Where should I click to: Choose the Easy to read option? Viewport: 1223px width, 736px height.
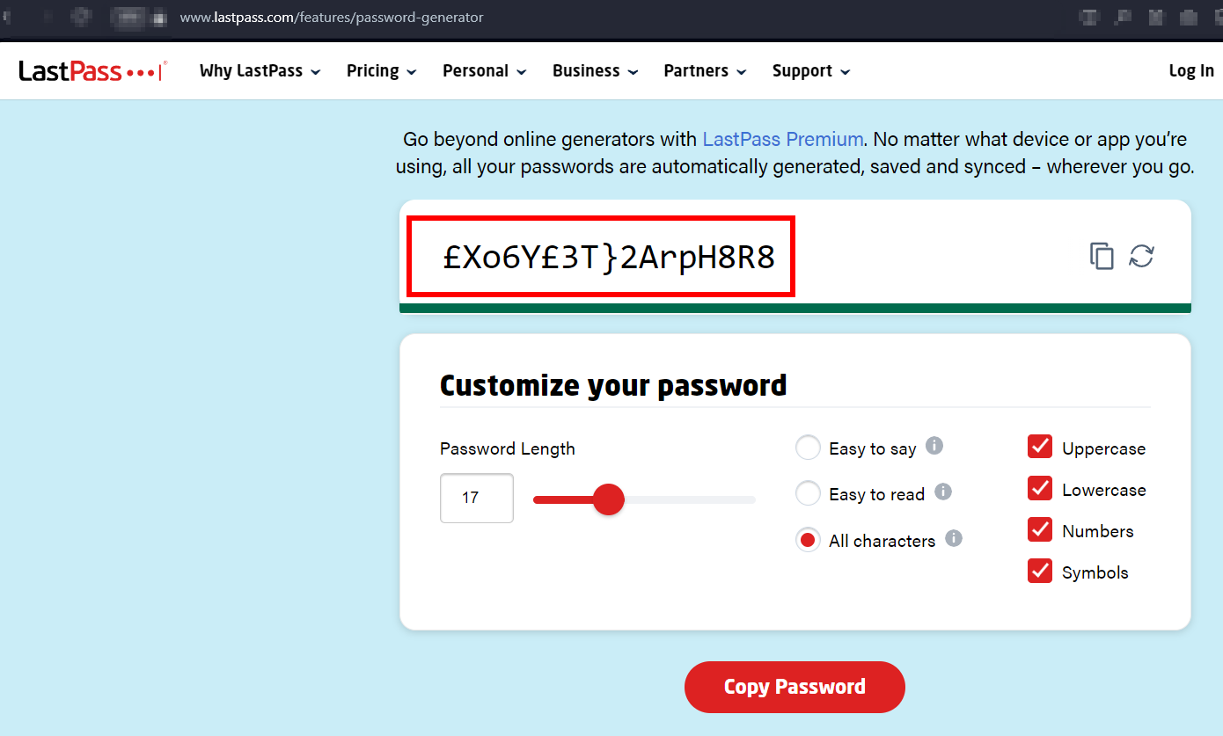(x=807, y=492)
